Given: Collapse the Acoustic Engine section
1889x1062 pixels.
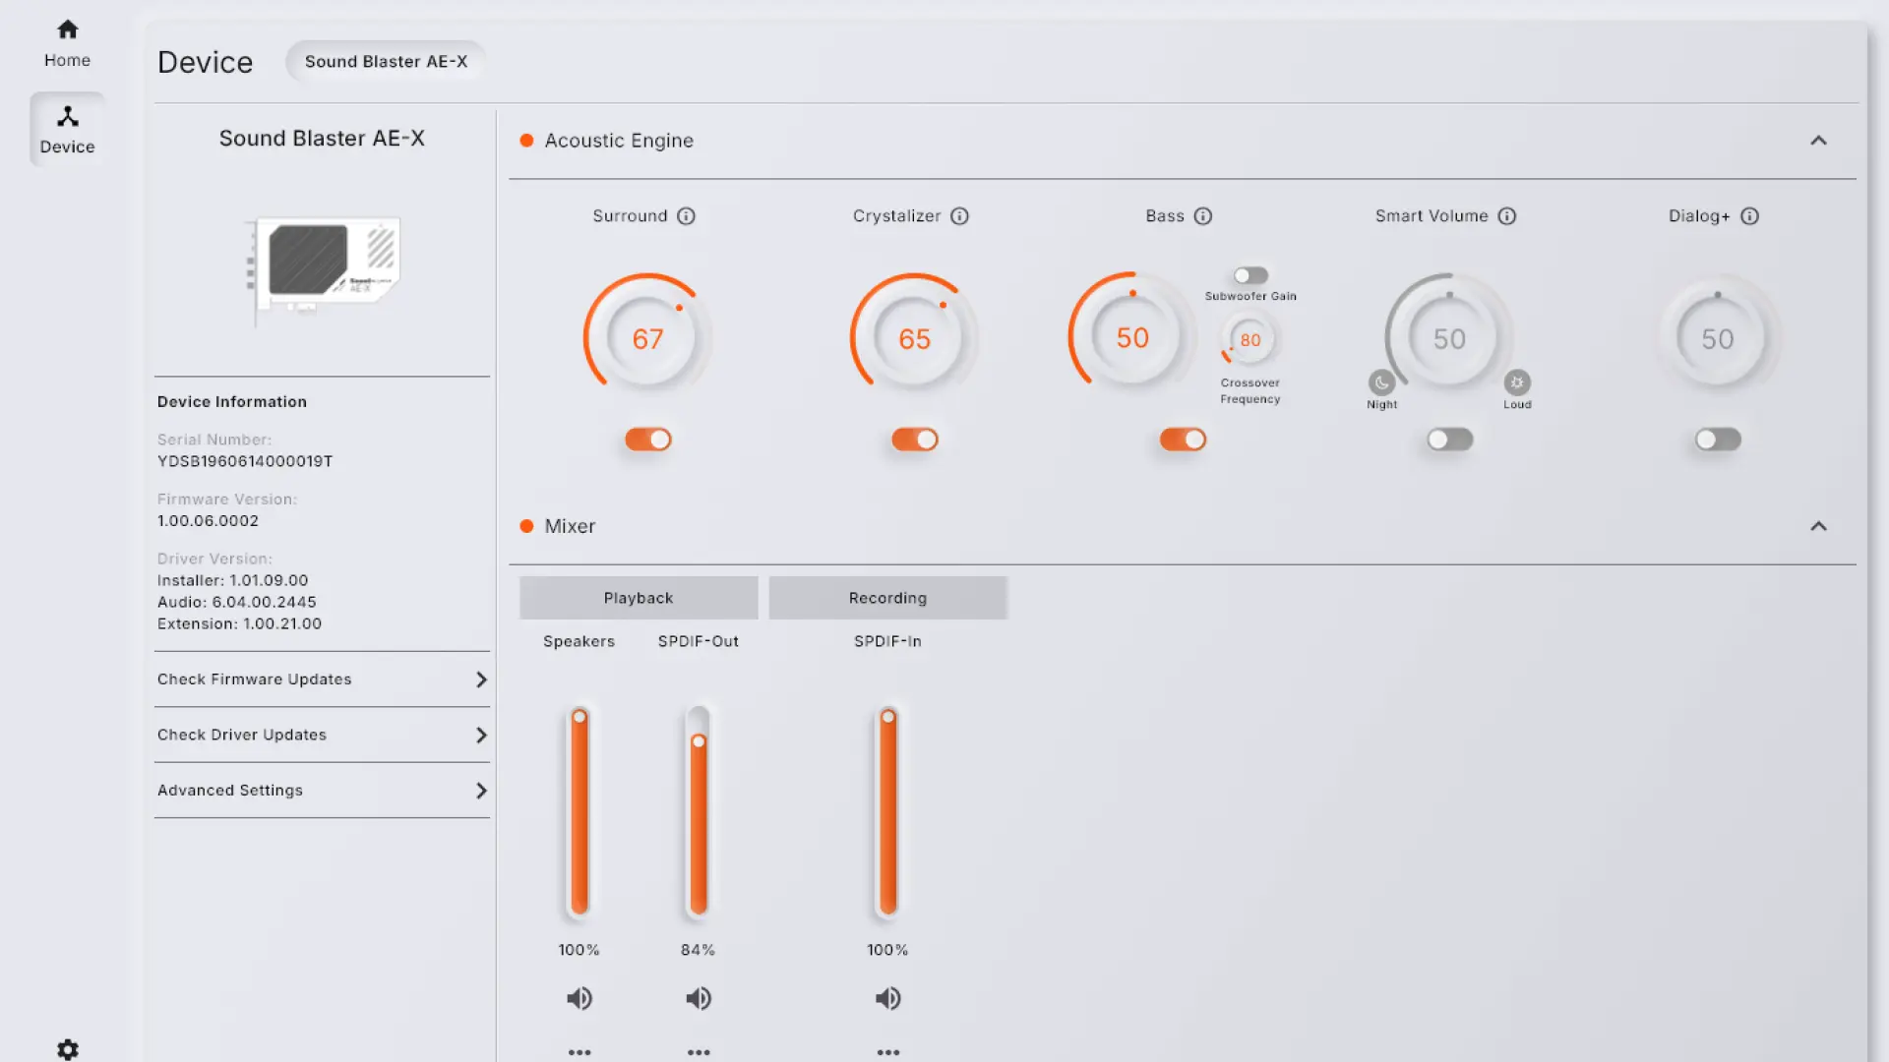Looking at the screenshot, I should pos(1818,141).
